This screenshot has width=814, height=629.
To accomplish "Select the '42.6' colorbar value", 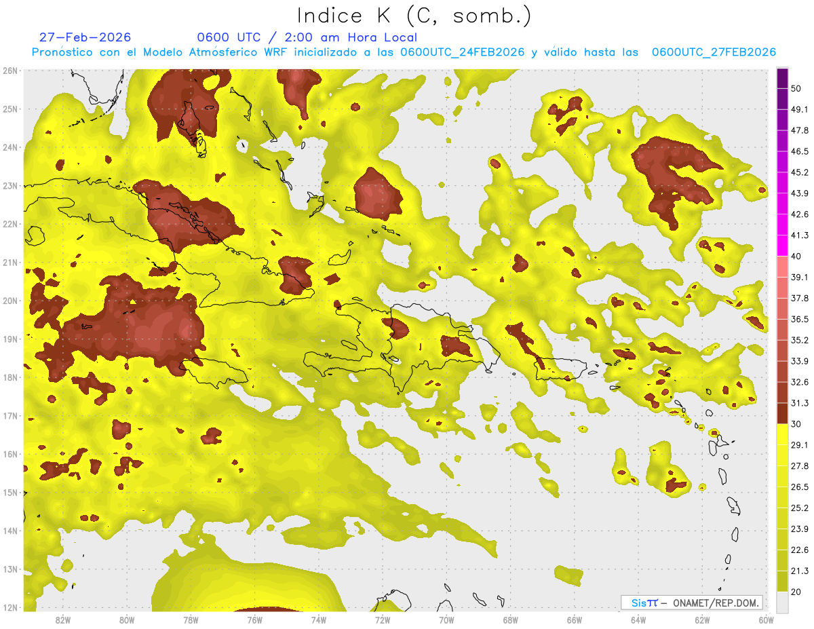I will [x=799, y=214].
